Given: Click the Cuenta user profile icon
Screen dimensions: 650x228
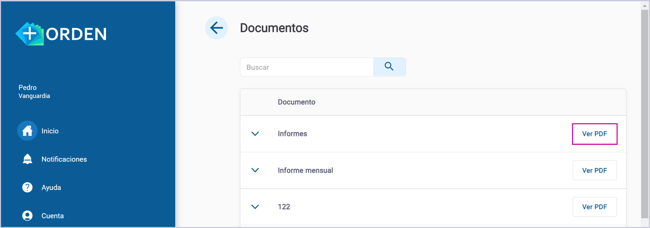Looking at the screenshot, I should tap(27, 216).
